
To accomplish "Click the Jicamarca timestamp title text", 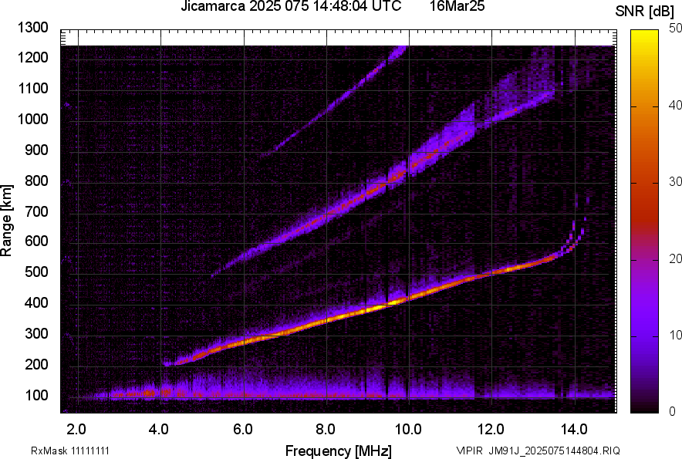I will pos(291,7).
